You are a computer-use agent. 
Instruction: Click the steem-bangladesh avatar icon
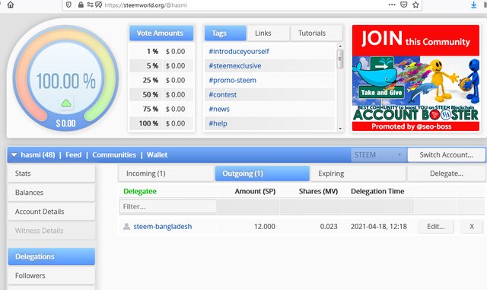[126, 226]
